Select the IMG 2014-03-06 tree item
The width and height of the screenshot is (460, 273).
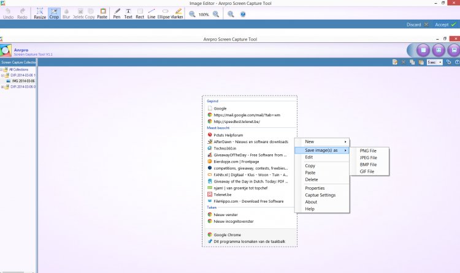coord(23,81)
